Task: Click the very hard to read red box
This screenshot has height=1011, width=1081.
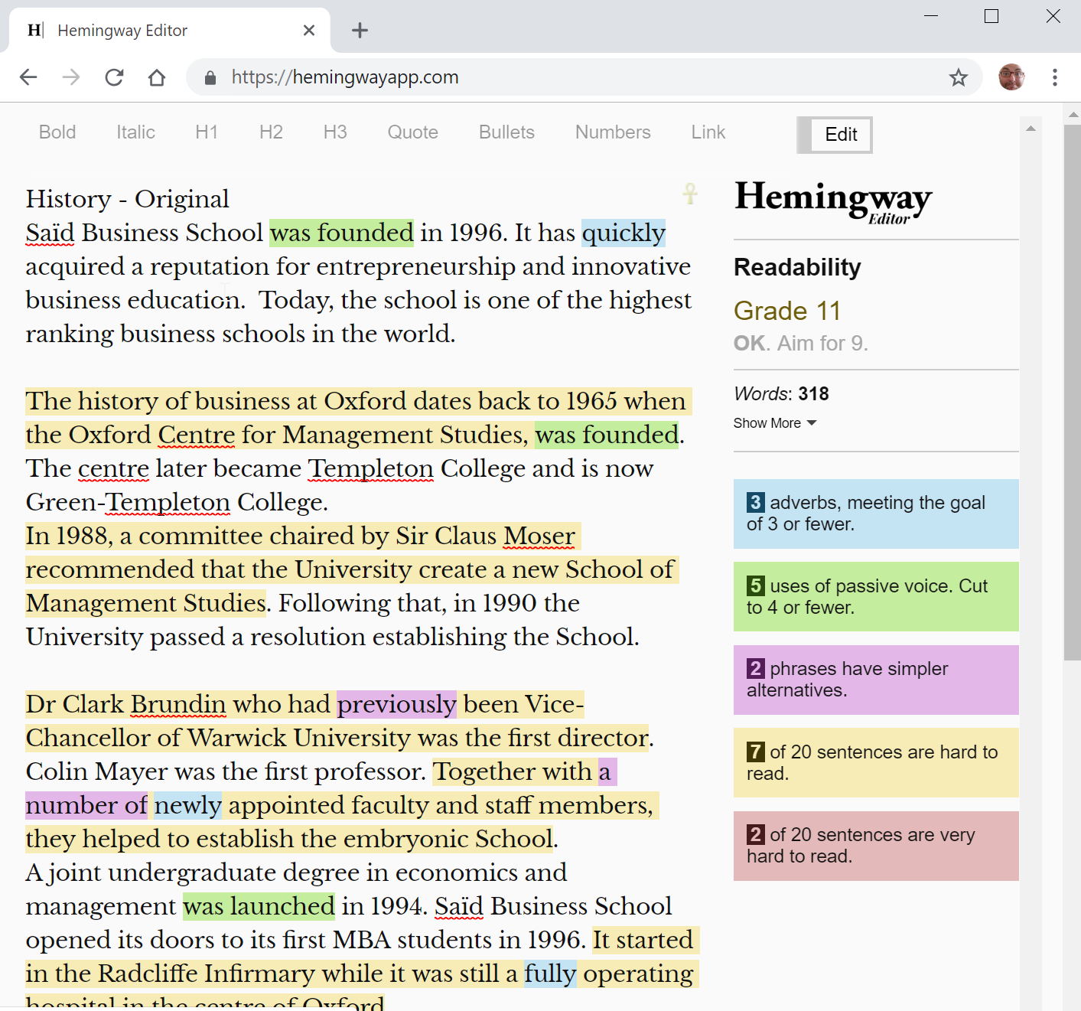Action: (876, 846)
